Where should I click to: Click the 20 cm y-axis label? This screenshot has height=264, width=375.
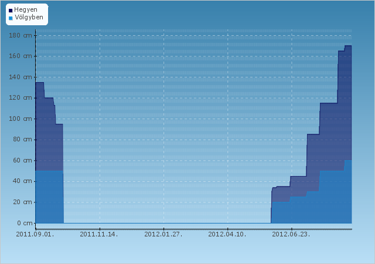(22, 202)
